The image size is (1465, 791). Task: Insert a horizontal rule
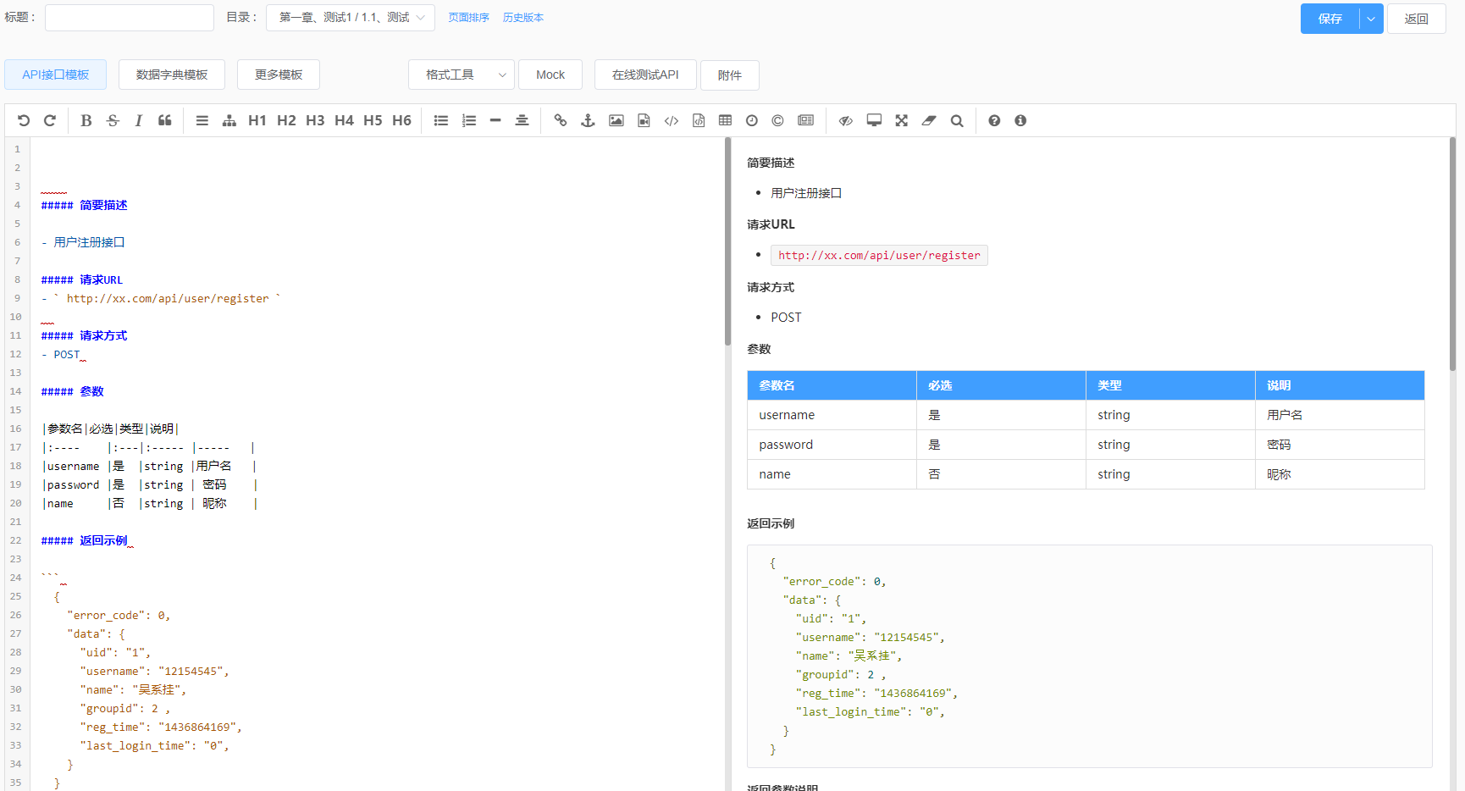pos(495,120)
